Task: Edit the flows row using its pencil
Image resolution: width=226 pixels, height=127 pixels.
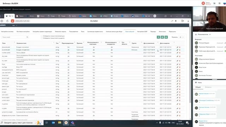Action: point(177,64)
